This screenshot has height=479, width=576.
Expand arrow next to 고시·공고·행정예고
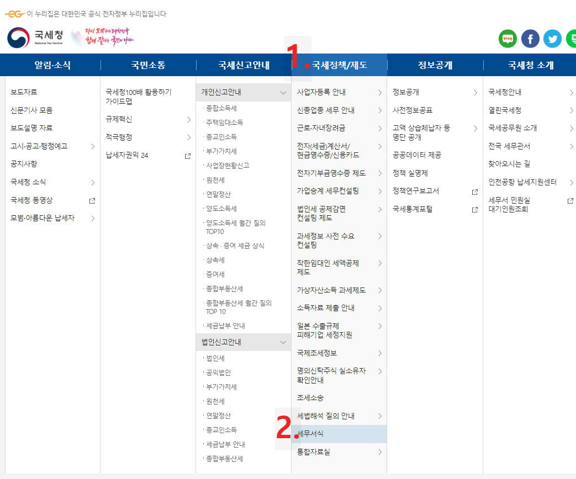click(x=93, y=146)
